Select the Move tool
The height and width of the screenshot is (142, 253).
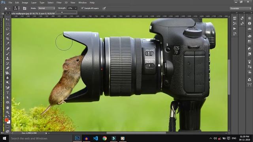pyautogui.click(x=8, y=19)
